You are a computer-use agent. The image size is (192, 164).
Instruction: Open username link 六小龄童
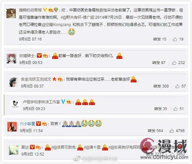pyautogui.click(x=27, y=124)
